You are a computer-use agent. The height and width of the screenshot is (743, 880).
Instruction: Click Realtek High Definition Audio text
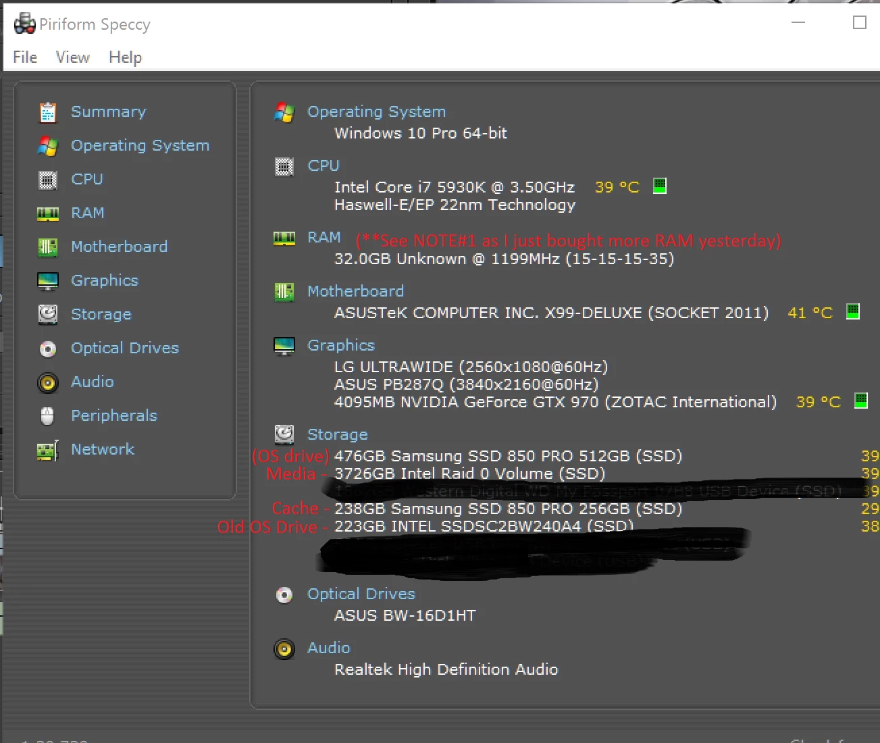click(446, 670)
